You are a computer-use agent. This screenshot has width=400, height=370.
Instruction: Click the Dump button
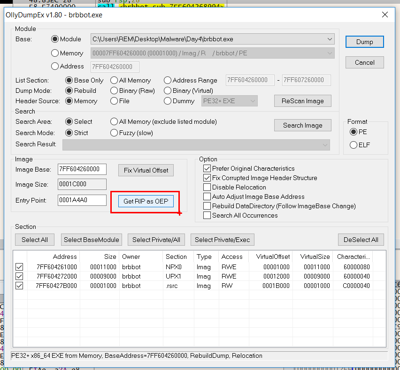364,42
